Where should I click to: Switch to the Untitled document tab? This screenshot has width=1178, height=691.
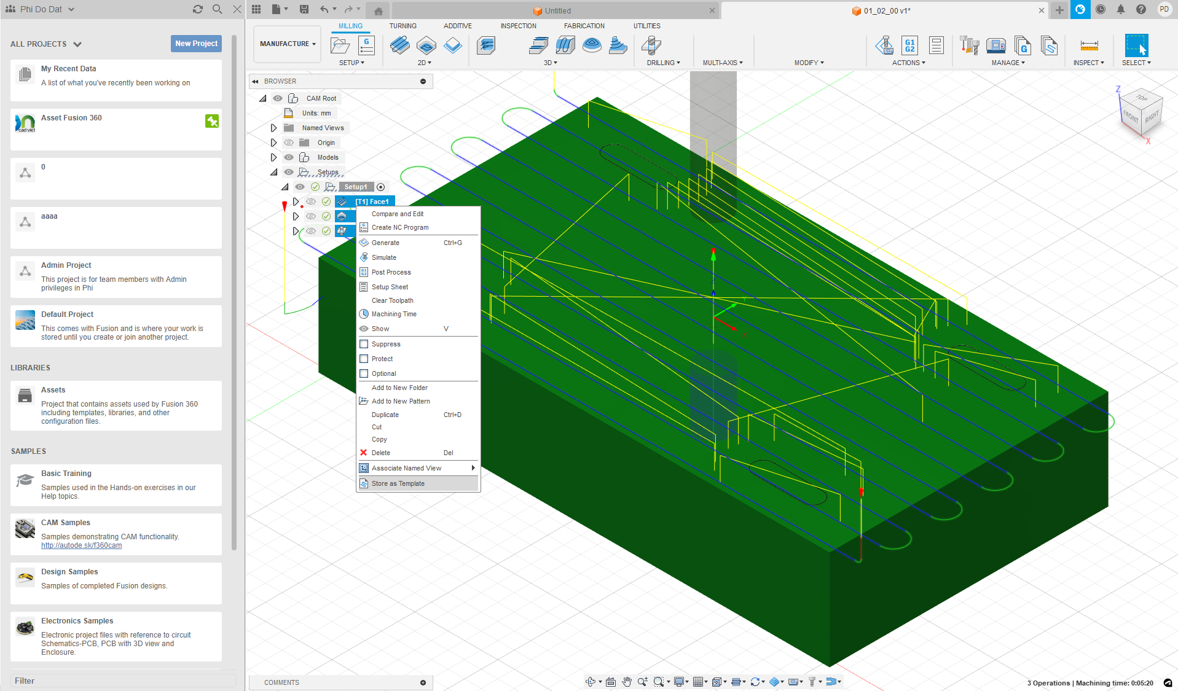click(x=556, y=10)
